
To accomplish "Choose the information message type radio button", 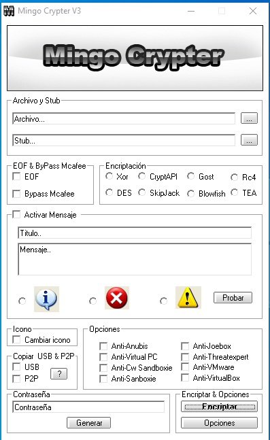I will click(22, 301).
